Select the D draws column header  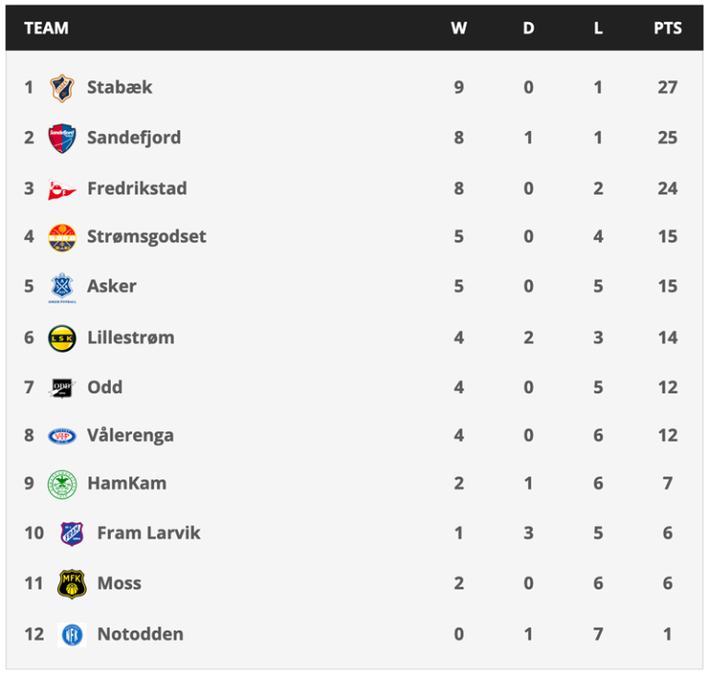point(528,28)
